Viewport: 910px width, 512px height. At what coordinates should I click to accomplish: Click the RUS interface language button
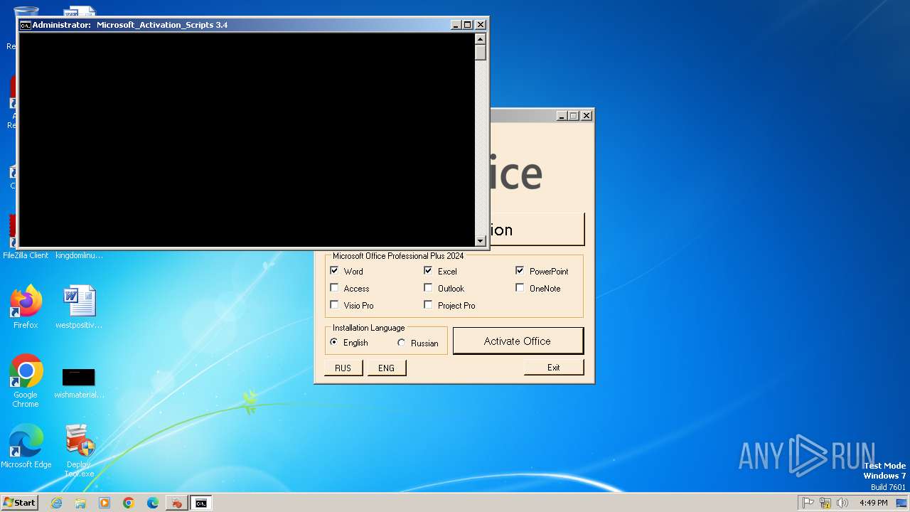[x=343, y=368]
